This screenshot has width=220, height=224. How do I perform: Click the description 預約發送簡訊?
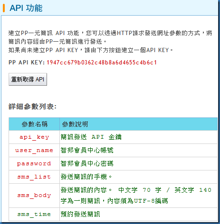80,214
